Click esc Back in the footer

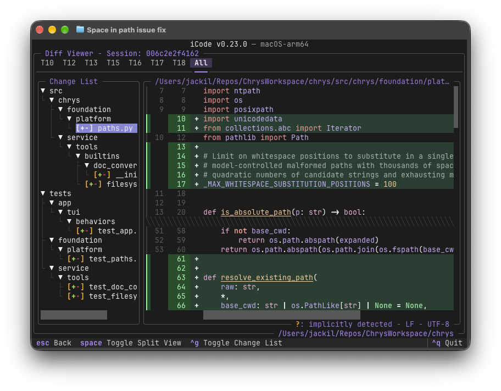pyautogui.click(x=54, y=343)
